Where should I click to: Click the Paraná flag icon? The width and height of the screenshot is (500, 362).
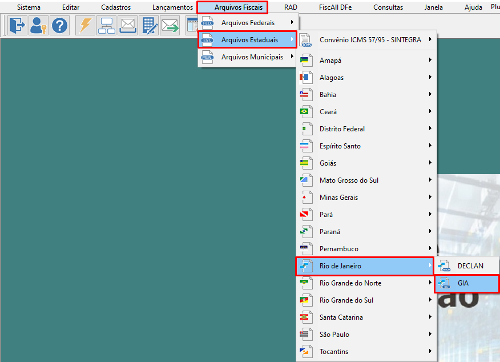[x=306, y=232]
